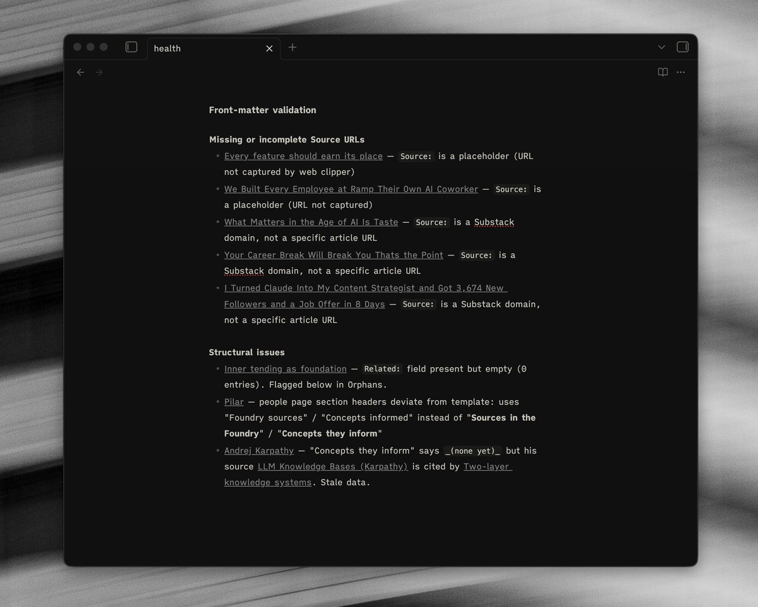The width and height of the screenshot is (758, 607).
Task: Open 'Your Career Break Will Break You' link
Action: 334,256
